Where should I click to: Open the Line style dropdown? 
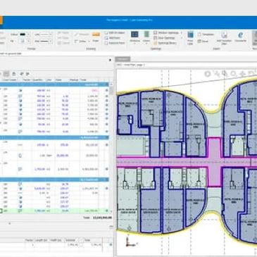coord(46,35)
